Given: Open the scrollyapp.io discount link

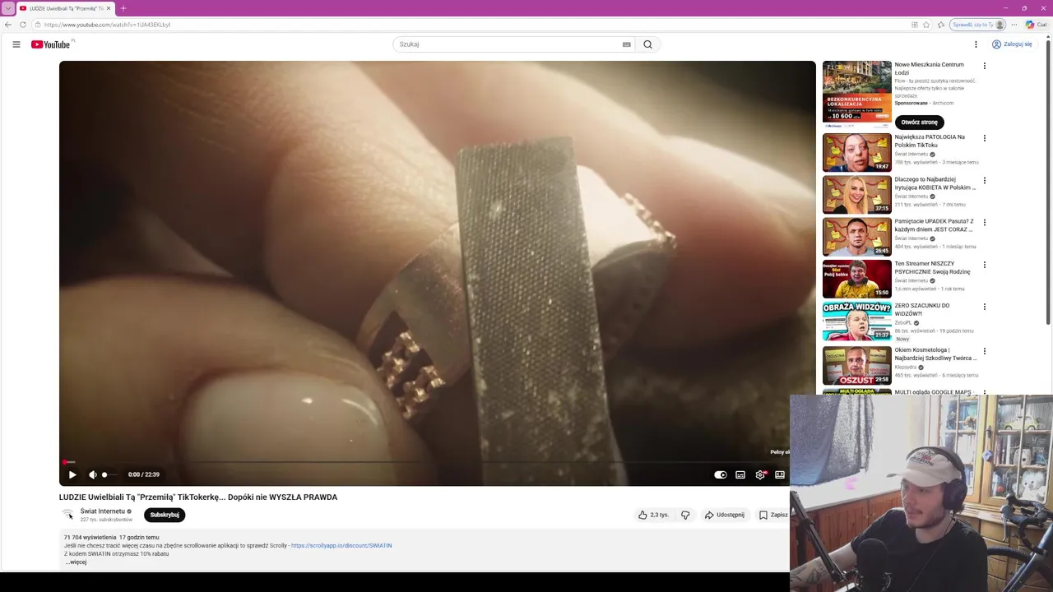Looking at the screenshot, I should 341,545.
